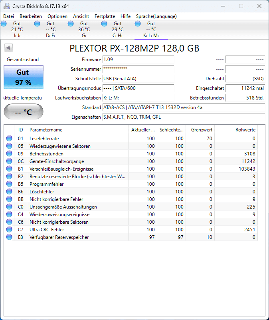This screenshot has width=269, height=320.
Task: Click the PLEXTOR PX-128M2P 128,0 GB title
Action: click(134, 48)
